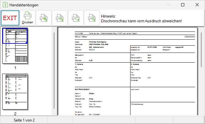Click the 'Fristlose Kündigung' text
Viewport: 205px width, 124px height.
point(97,42)
